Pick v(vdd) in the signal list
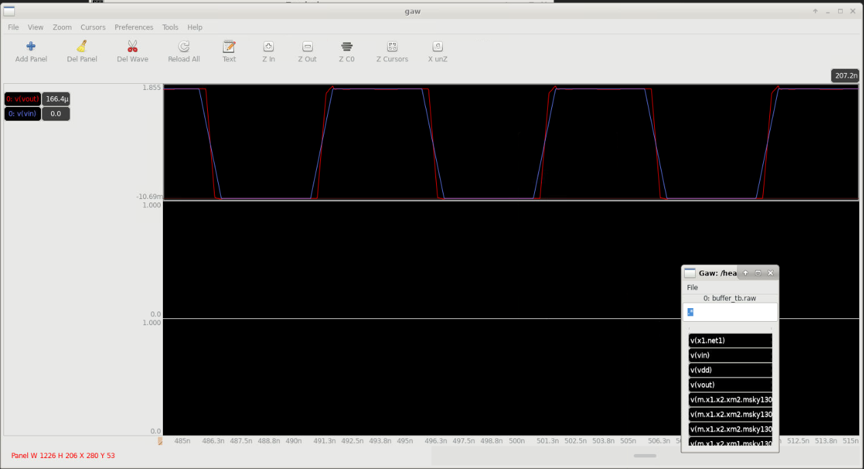864x469 pixels. coord(730,370)
